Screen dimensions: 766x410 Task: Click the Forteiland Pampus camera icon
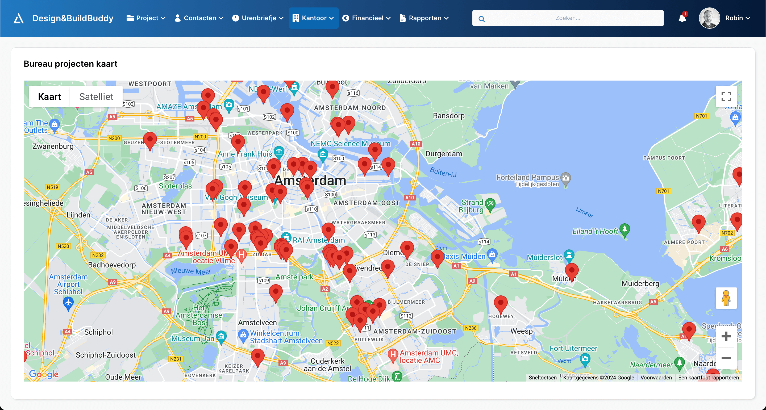tap(565, 179)
